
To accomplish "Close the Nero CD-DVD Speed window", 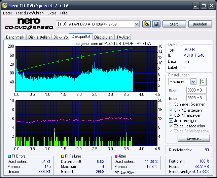I will point(211,6).
